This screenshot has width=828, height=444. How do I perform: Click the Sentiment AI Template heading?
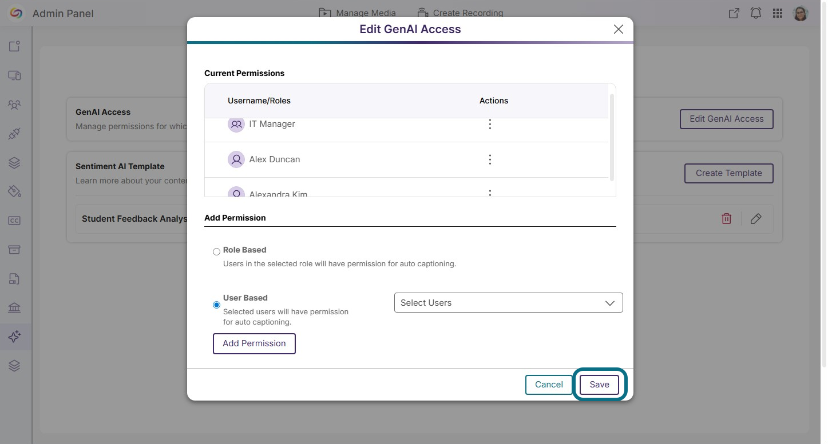pos(120,166)
